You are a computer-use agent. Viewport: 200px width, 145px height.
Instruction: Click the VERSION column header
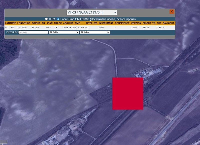(136, 23)
